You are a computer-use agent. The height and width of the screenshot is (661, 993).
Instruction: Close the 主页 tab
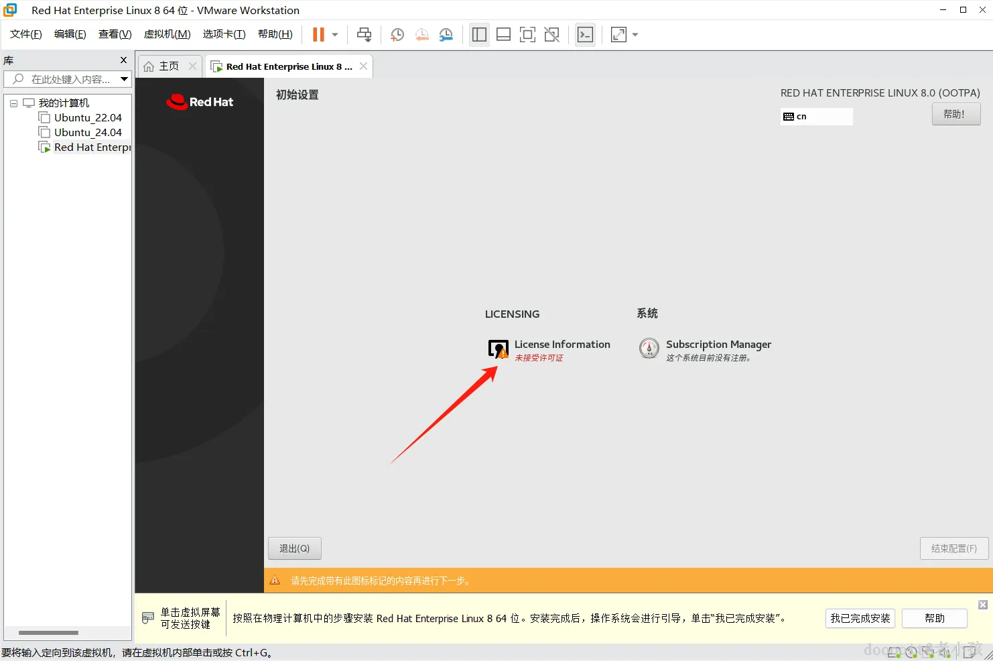pyautogui.click(x=192, y=66)
